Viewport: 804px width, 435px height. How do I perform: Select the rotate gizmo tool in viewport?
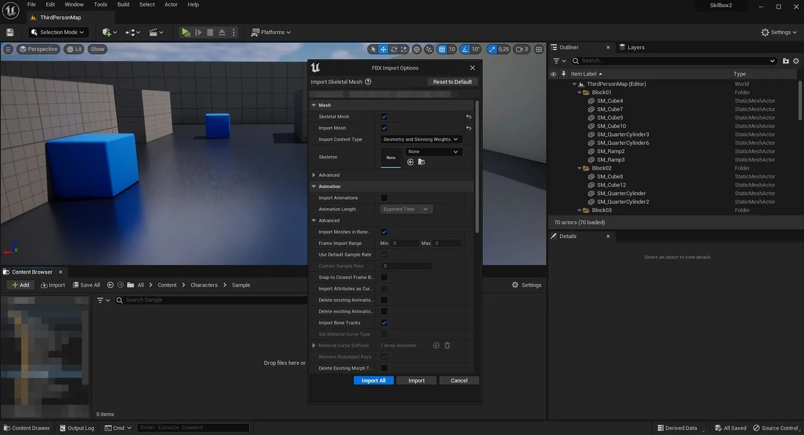[x=394, y=49]
